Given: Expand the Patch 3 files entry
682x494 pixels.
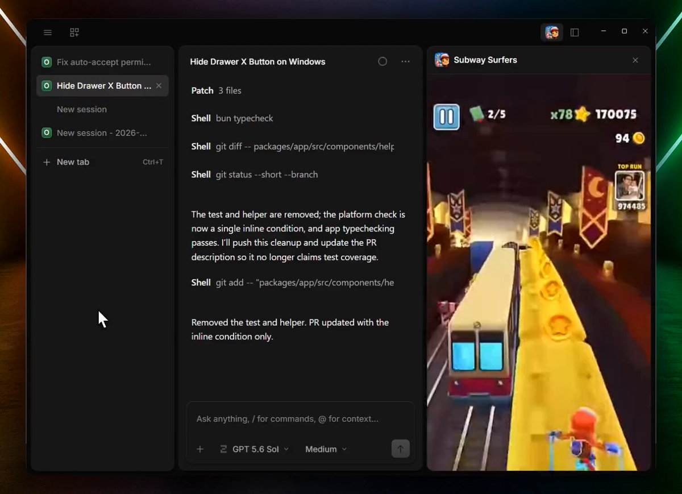Looking at the screenshot, I should click(x=217, y=90).
